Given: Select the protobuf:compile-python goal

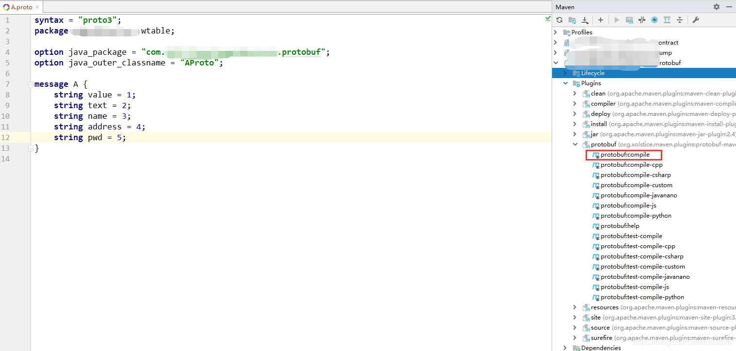Looking at the screenshot, I should coord(636,216).
